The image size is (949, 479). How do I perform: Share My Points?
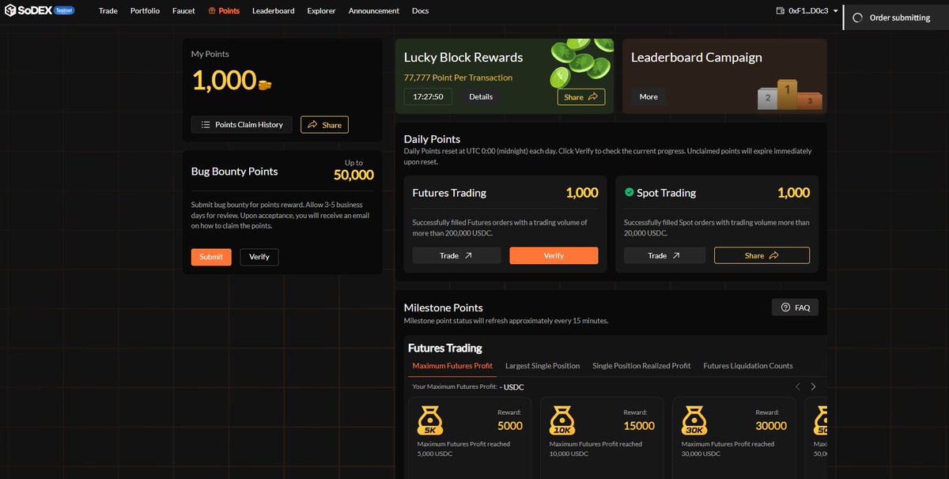pos(324,125)
